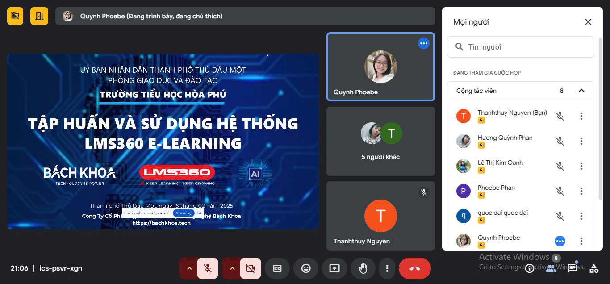This screenshot has height=284, width=610.
Task: Click yellow badge under Thanhthuy Nguyen (Bạn)
Action: pyautogui.click(x=481, y=120)
